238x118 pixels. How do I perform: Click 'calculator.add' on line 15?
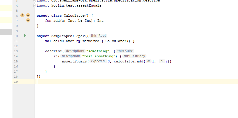(129, 62)
